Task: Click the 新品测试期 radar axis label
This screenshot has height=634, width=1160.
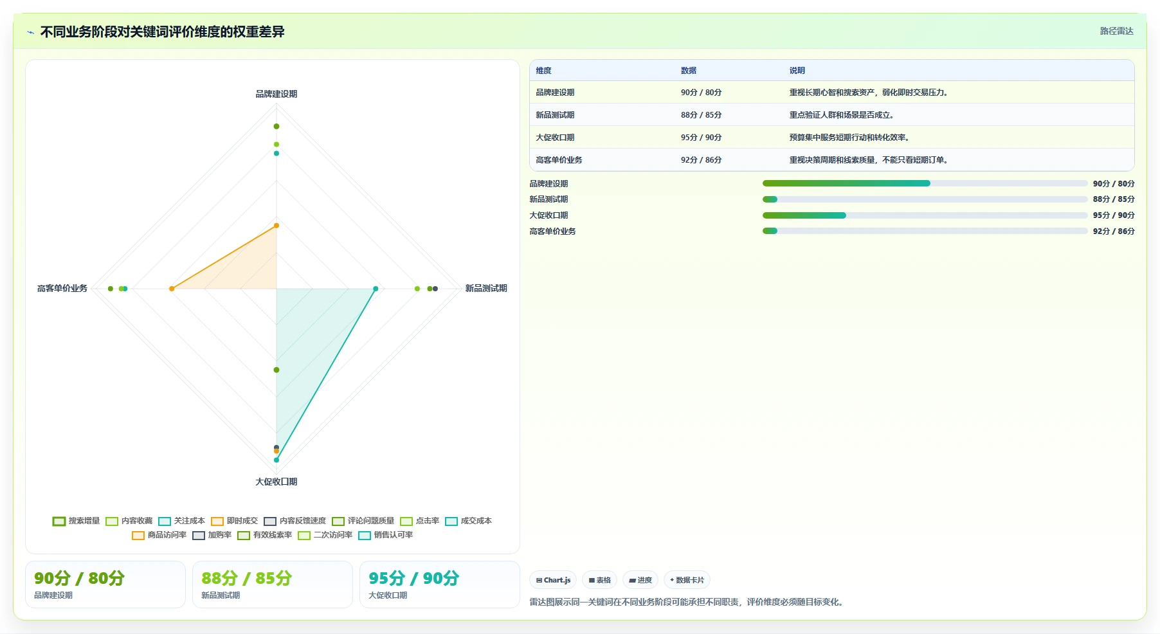Action: tap(486, 288)
